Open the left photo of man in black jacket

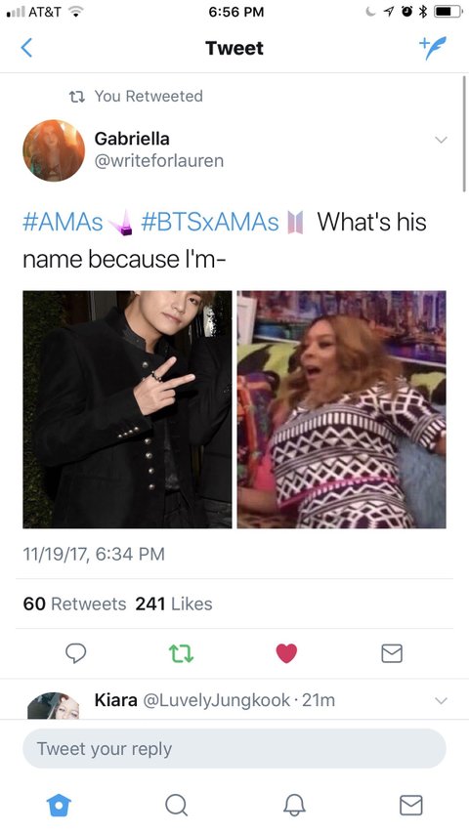(x=127, y=409)
